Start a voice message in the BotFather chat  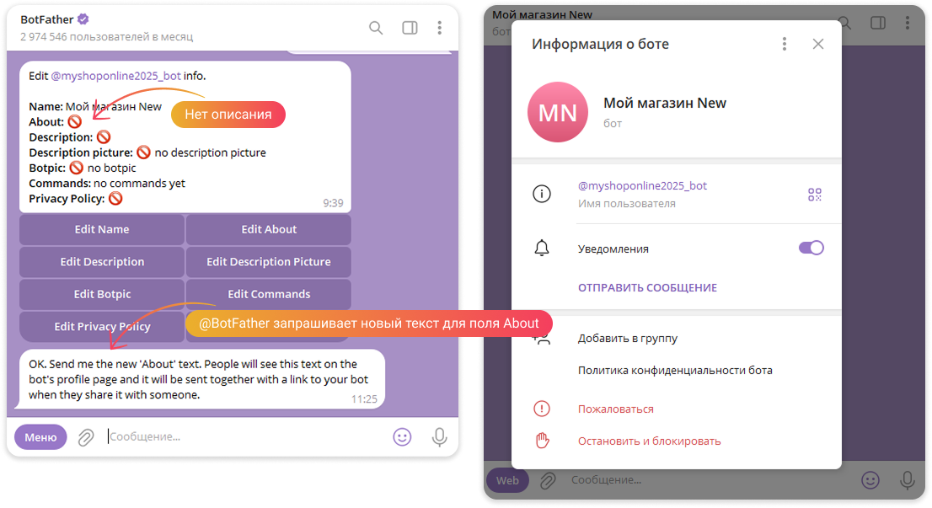tap(439, 437)
